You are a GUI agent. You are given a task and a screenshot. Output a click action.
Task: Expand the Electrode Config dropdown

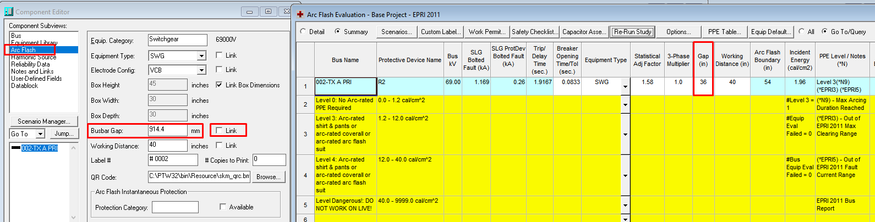201,70
